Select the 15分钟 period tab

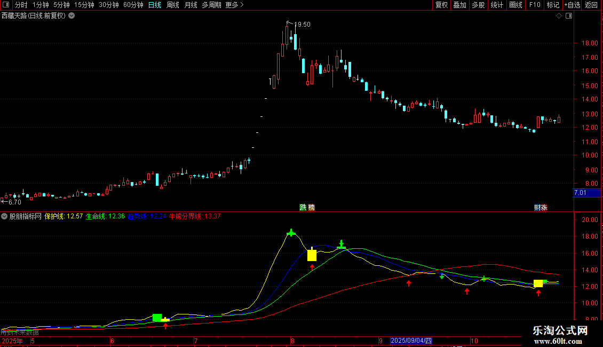(84, 5)
